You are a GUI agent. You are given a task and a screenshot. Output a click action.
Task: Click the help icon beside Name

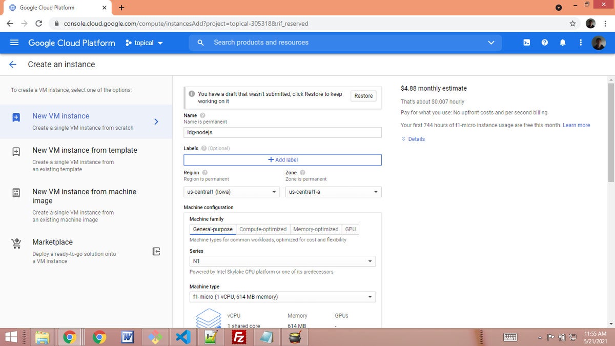click(x=202, y=115)
